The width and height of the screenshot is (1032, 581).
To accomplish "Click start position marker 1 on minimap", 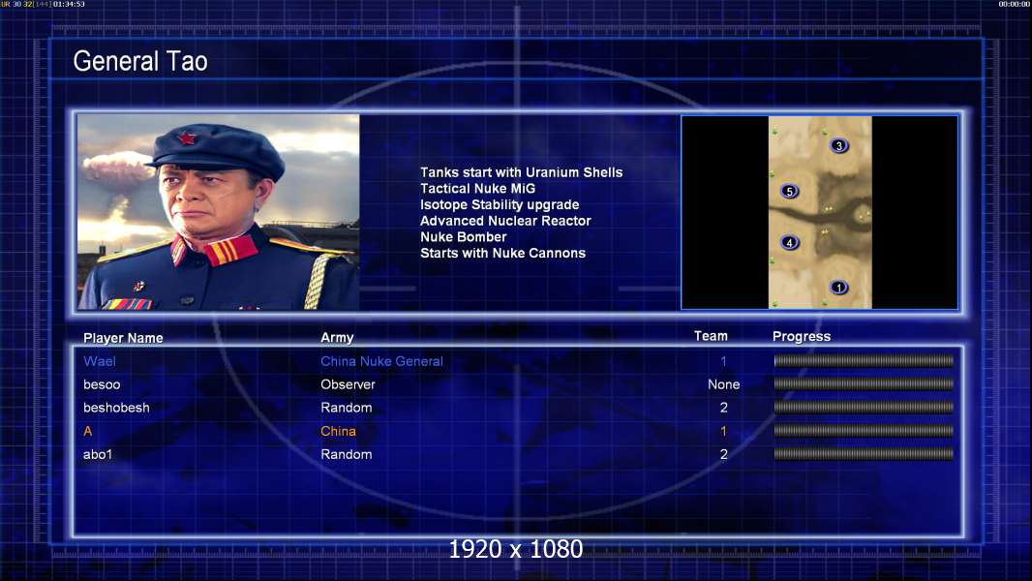I will pos(838,288).
